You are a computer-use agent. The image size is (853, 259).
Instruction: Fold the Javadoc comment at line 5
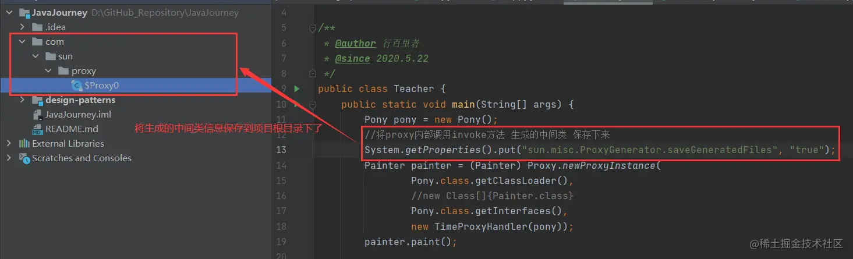pyautogui.click(x=313, y=28)
